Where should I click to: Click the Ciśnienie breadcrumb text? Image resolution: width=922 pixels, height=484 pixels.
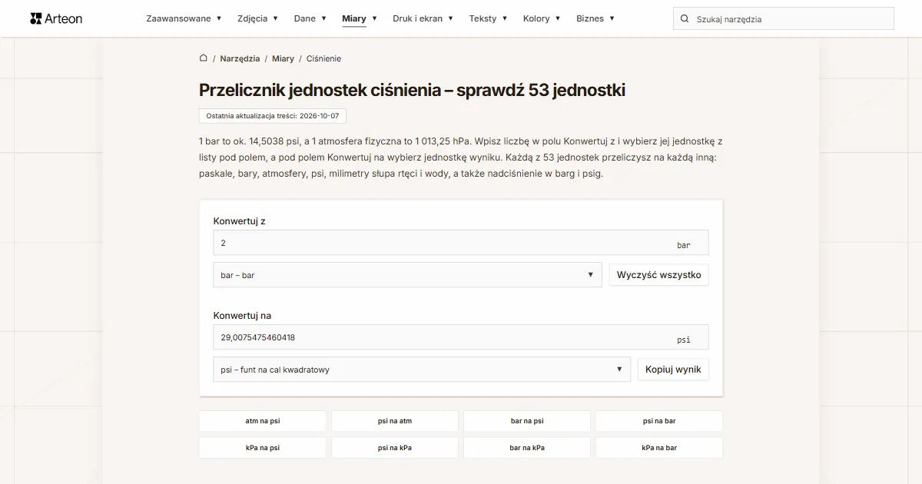[x=323, y=58]
